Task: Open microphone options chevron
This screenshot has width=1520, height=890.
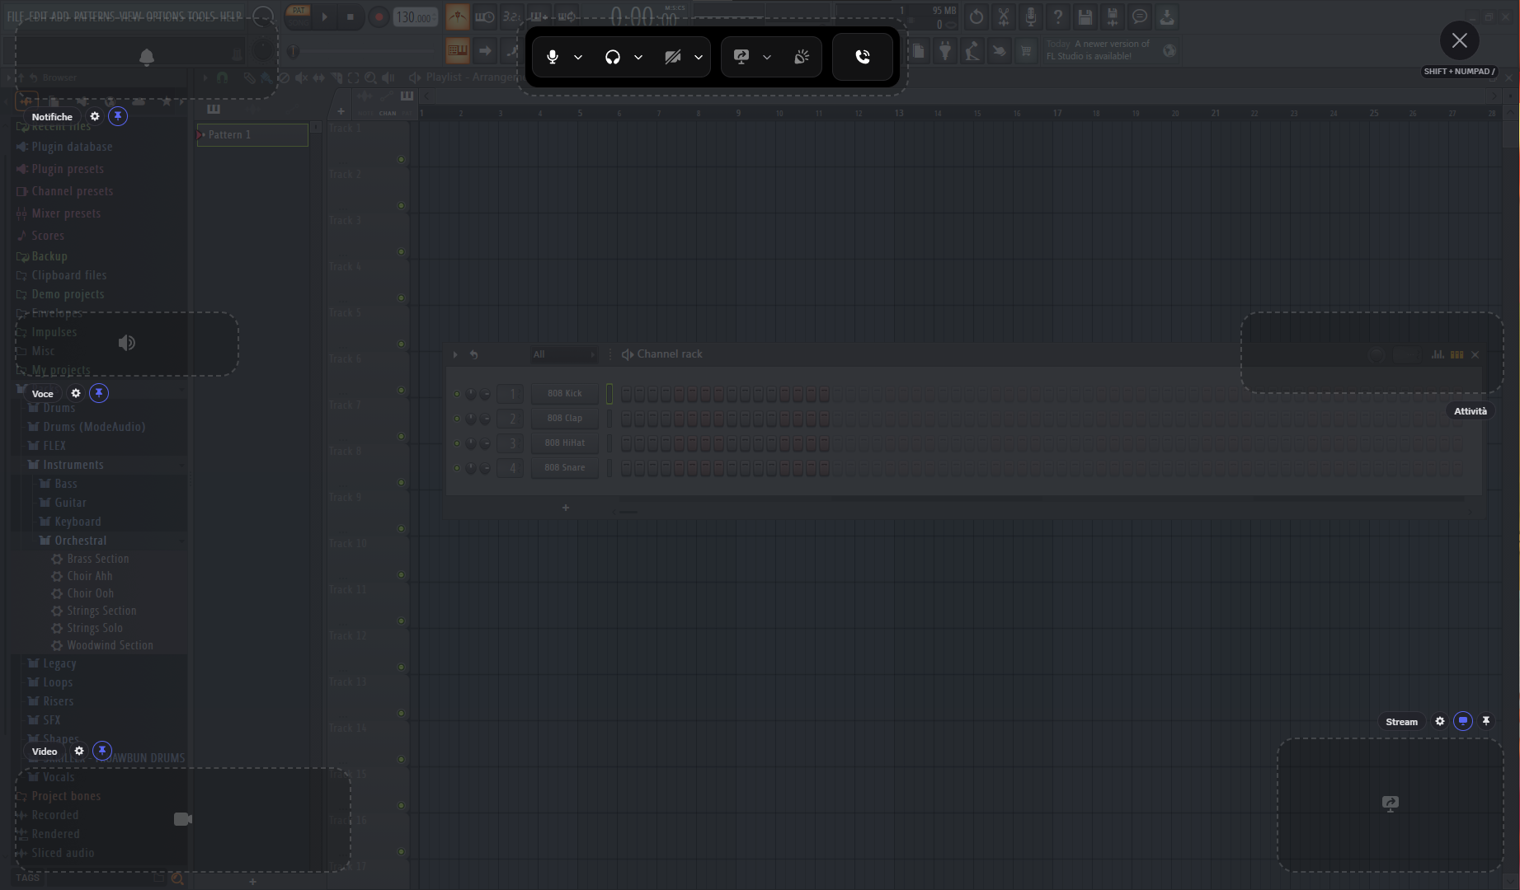Action: click(578, 57)
